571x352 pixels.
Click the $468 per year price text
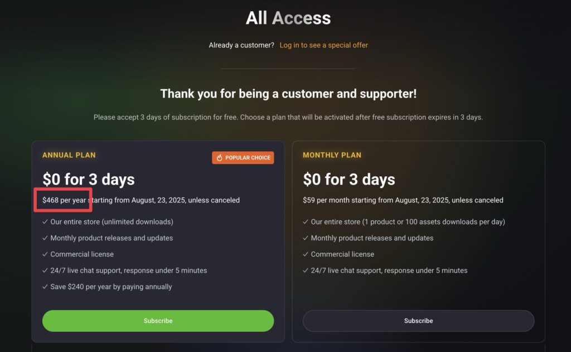pyautogui.click(x=64, y=200)
